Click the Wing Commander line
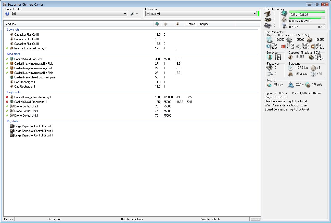Viewport: 331px width, 223px height. [286, 105]
